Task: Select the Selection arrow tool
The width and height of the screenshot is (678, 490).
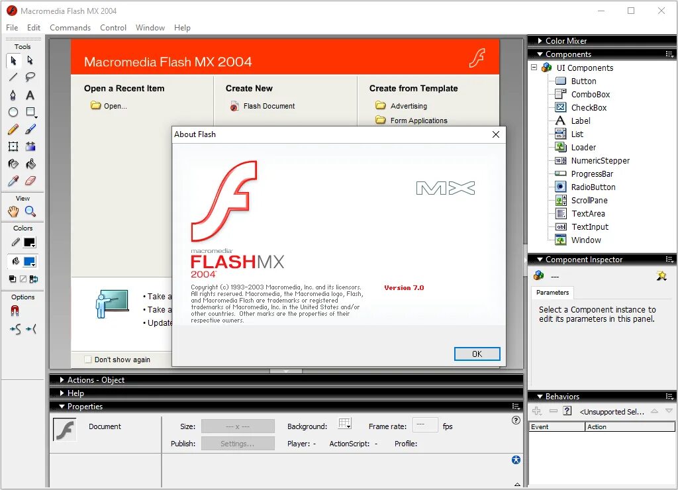Action: [13, 60]
